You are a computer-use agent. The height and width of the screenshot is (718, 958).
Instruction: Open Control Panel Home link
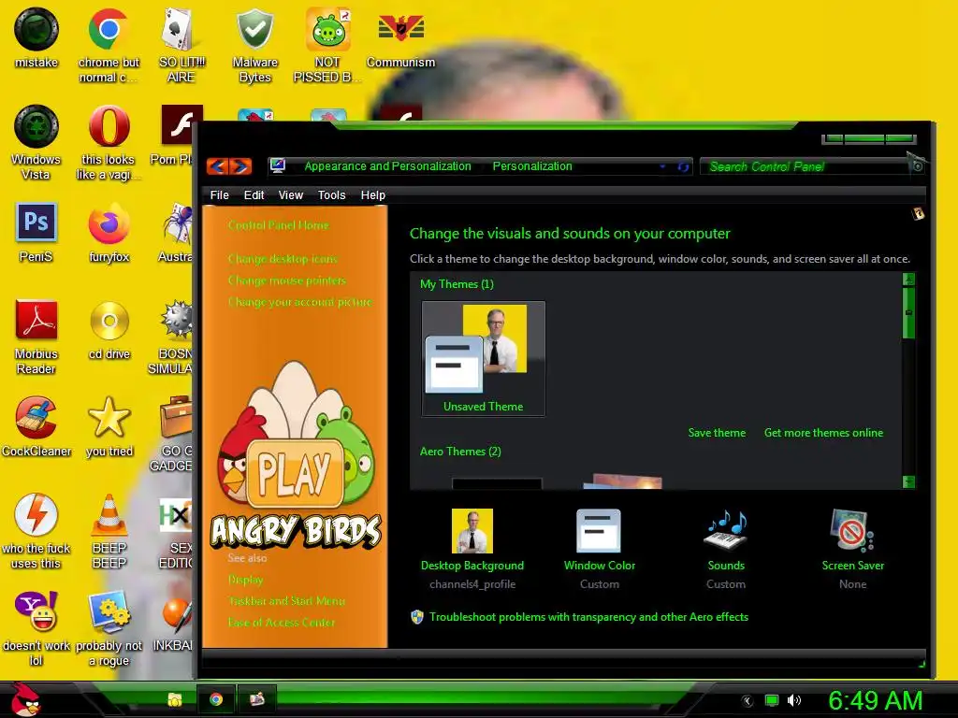278,225
